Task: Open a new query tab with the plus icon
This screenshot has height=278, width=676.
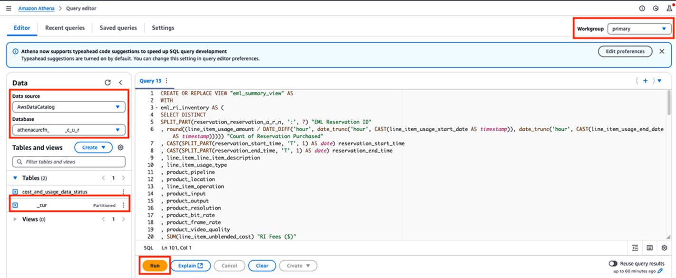Action: click(645, 80)
